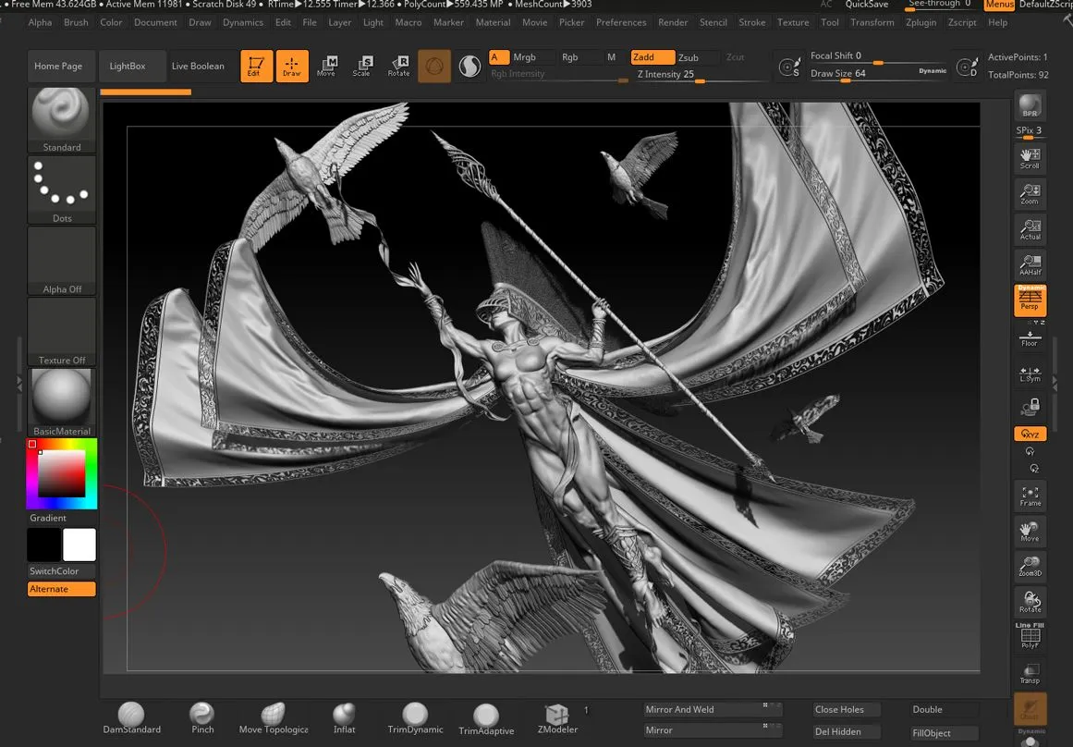Click the white secondary color swatch
The height and width of the screenshot is (747, 1073).
(x=79, y=545)
